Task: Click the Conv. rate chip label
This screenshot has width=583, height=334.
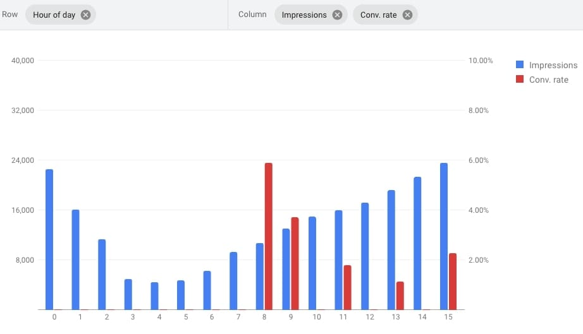Action: [x=378, y=15]
